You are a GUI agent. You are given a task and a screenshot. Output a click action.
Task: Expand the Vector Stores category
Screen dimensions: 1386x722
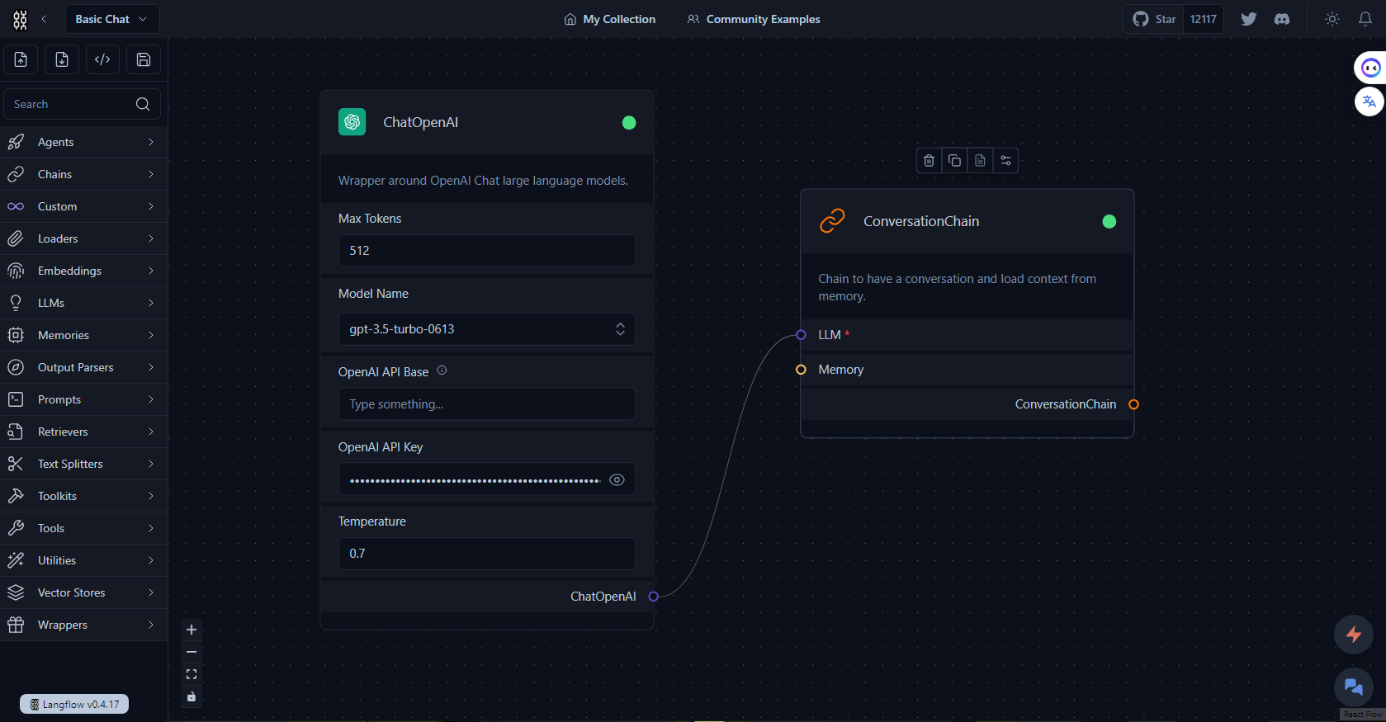(x=83, y=592)
